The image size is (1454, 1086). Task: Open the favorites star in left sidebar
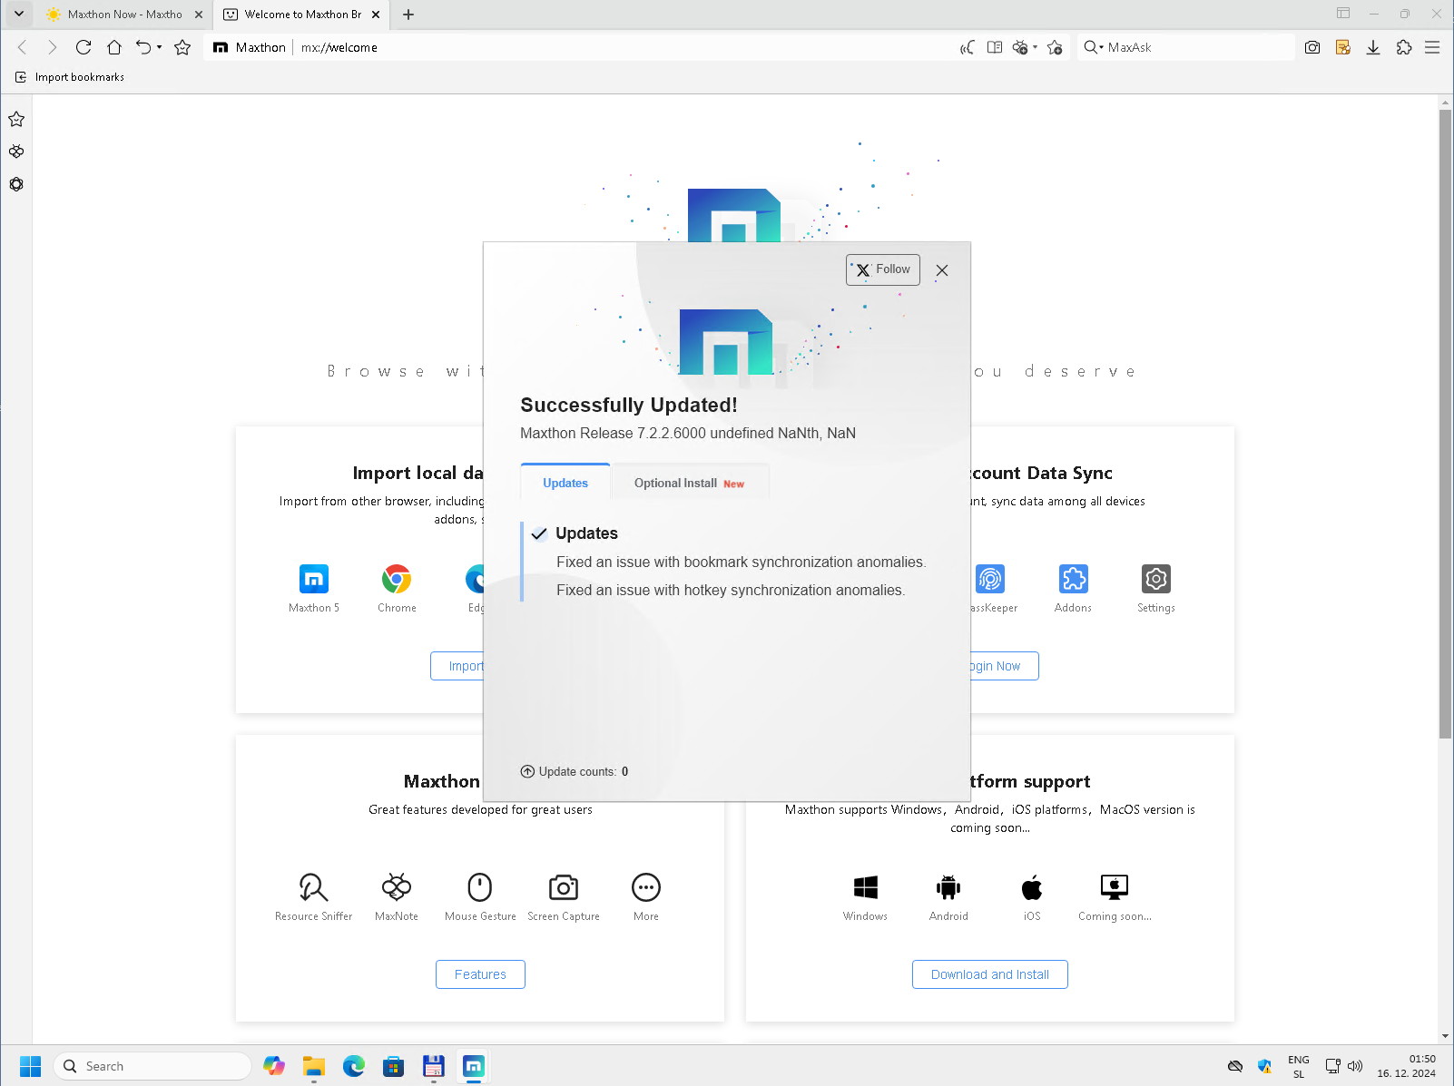tap(16, 119)
